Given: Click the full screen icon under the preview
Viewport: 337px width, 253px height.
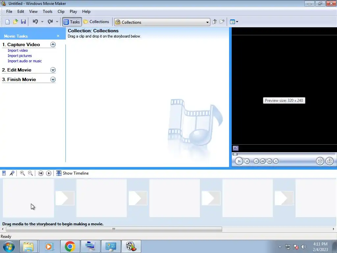Looking at the screenshot, I should [236, 148].
